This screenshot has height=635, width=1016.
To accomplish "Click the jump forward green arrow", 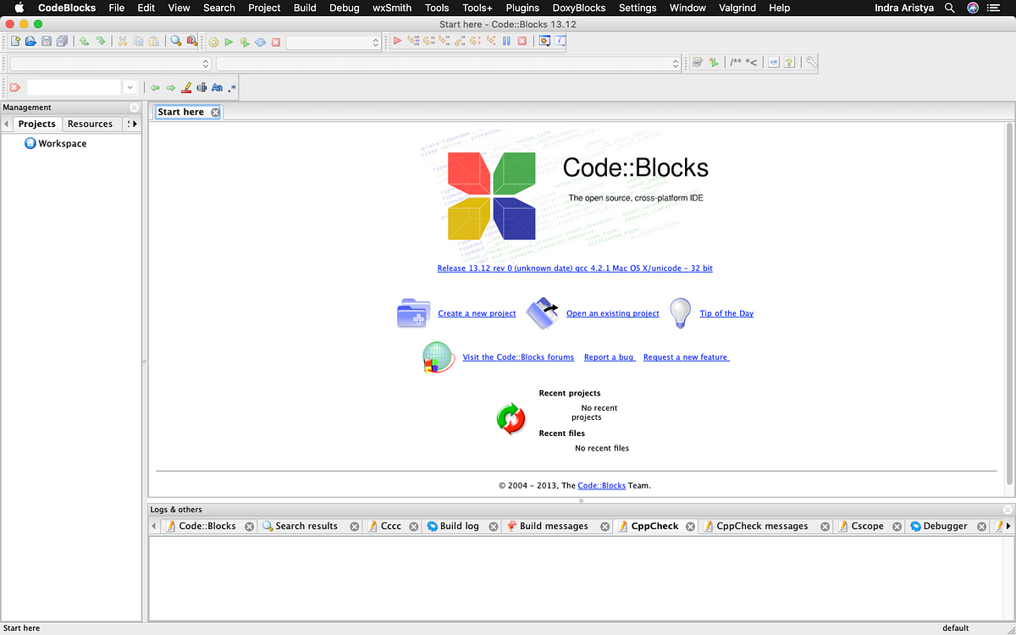I will coord(170,87).
